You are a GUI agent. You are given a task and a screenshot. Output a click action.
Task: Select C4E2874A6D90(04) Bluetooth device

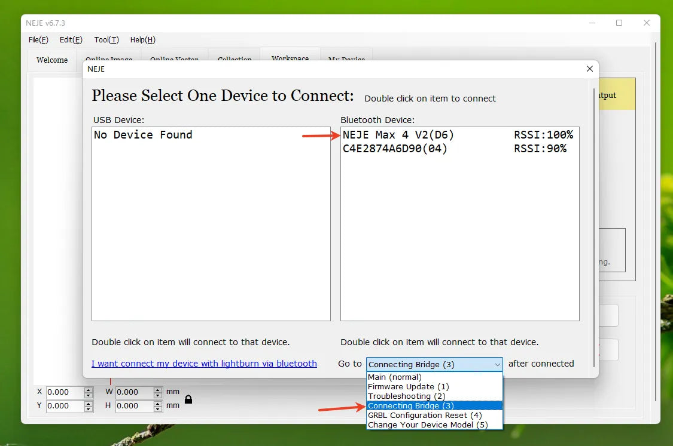[x=395, y=149]
